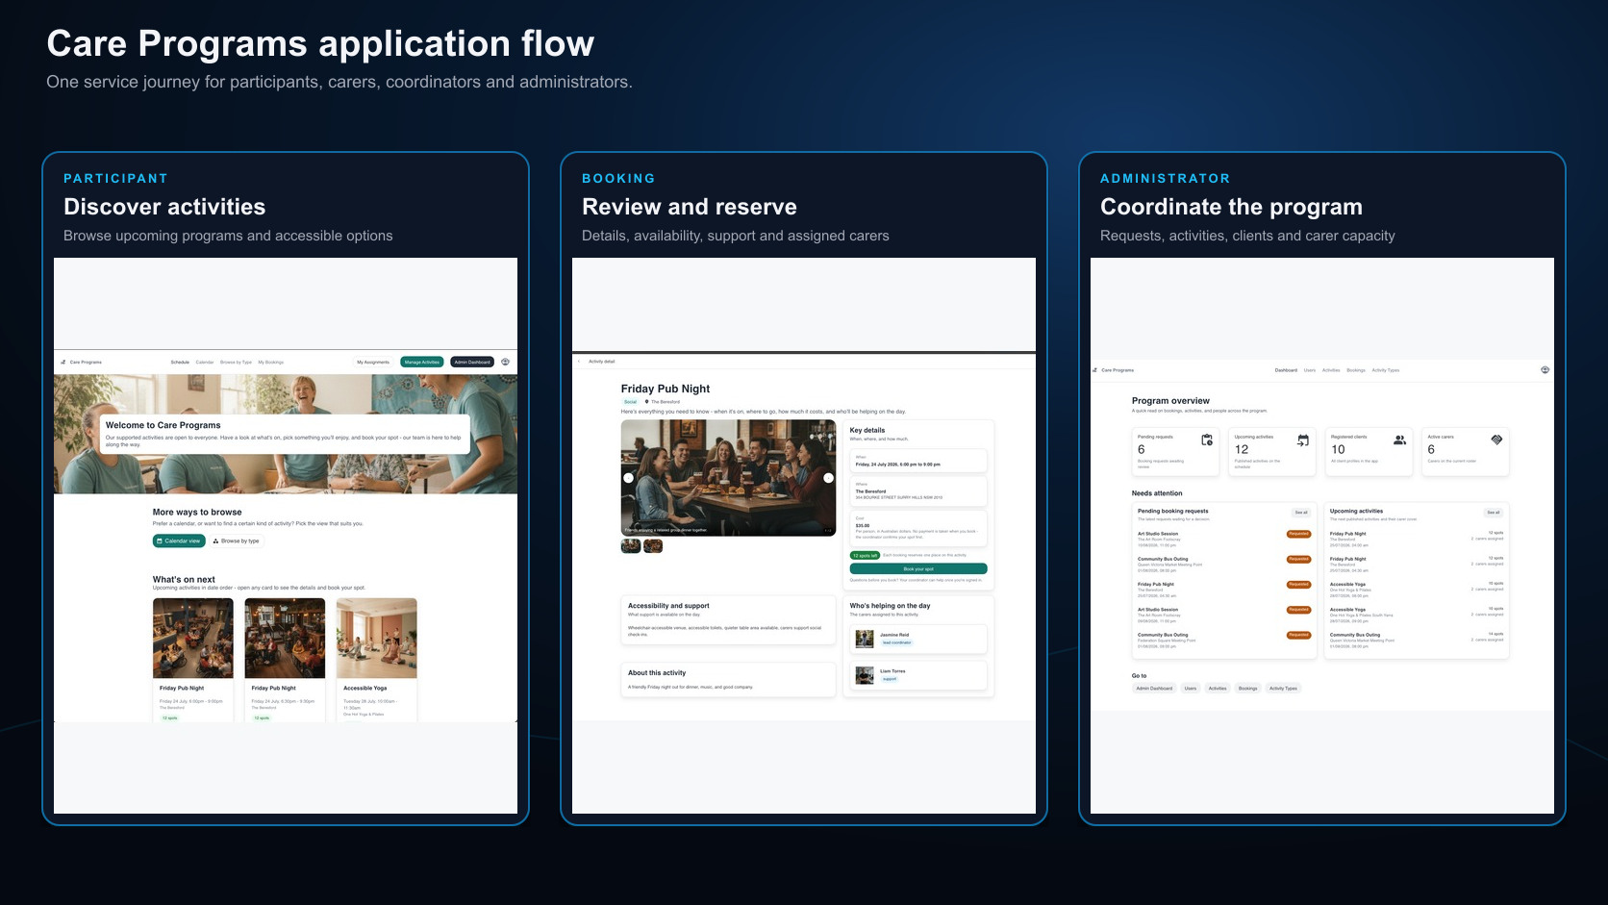Select the second thumbnail below pub photo

coord(653,546)
